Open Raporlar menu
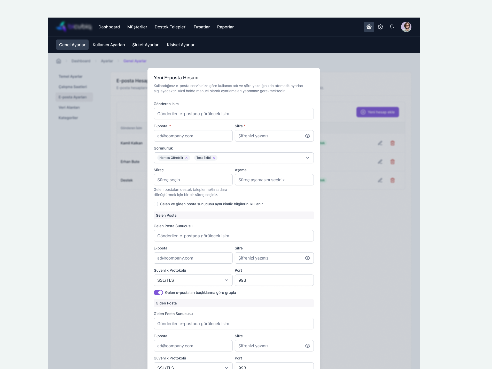The width and height of the screenshot is (492, 369). pyautogui.click(x=225, y=27)
